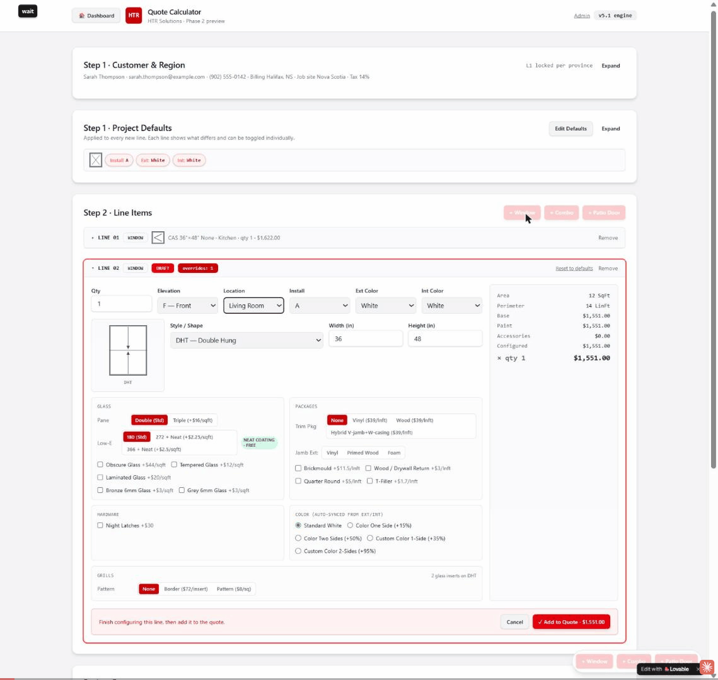This screenshot has width=718, height=680.
Task: Click the Edit Defaults button
Action: click(570, 129)
